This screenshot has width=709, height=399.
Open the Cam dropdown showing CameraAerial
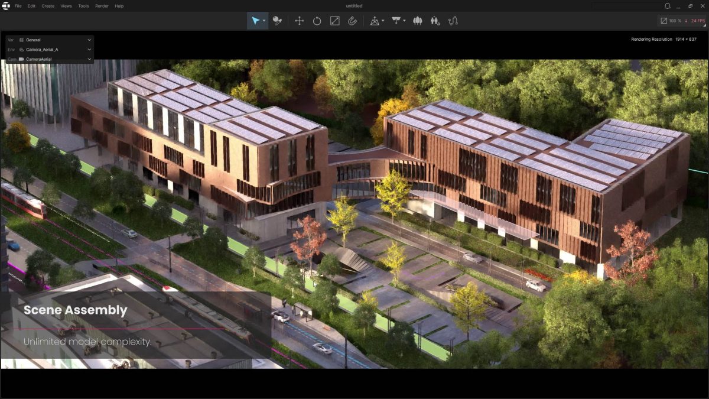50,59
